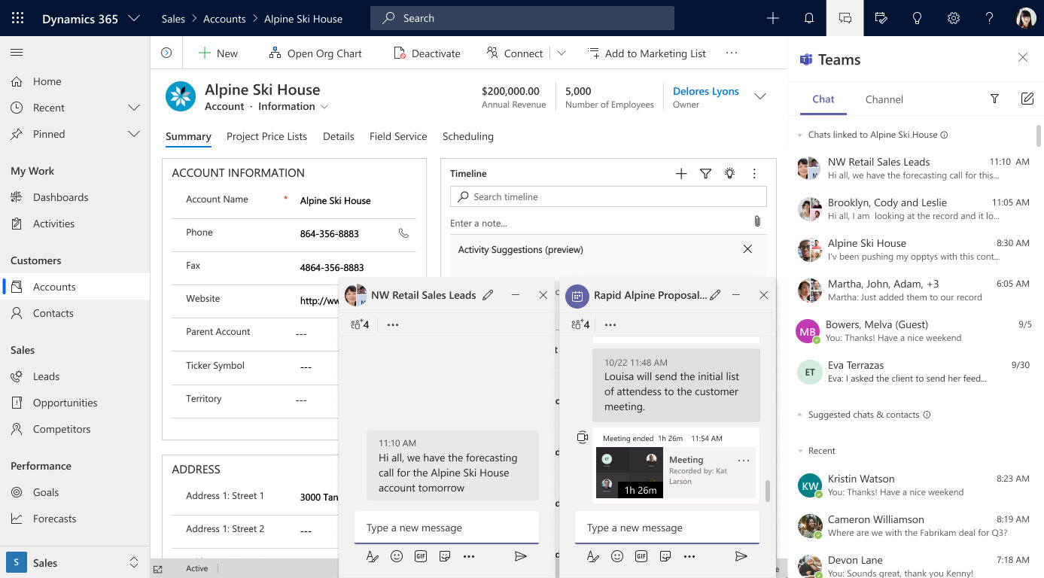Image resolution: width=1044 pixels, height=578 pixels.
Task: Open the notifications bell icon
Action: coord(809,18)
